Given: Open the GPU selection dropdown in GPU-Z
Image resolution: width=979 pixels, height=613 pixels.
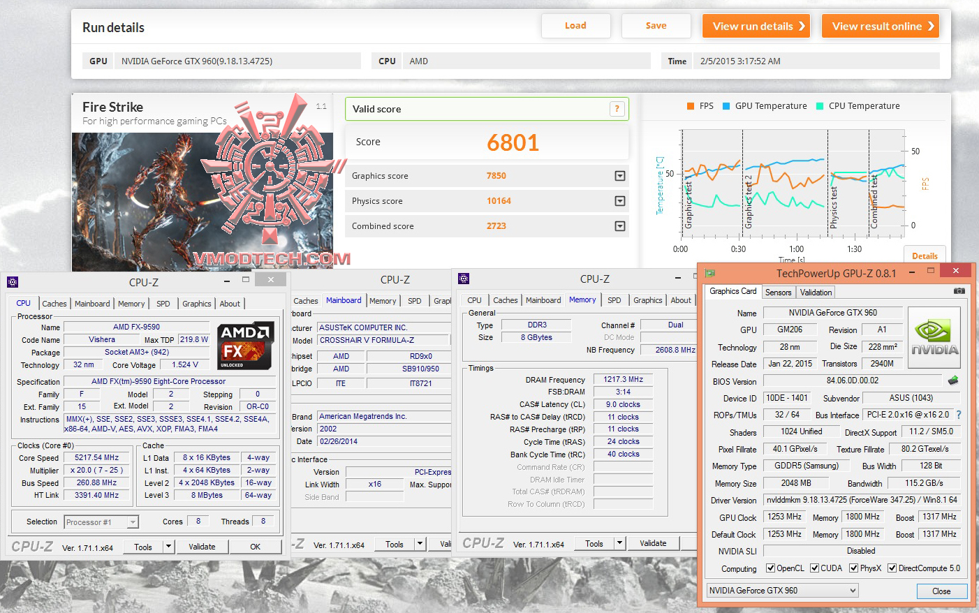Looking at the screenshot, I should click(782, 591).
